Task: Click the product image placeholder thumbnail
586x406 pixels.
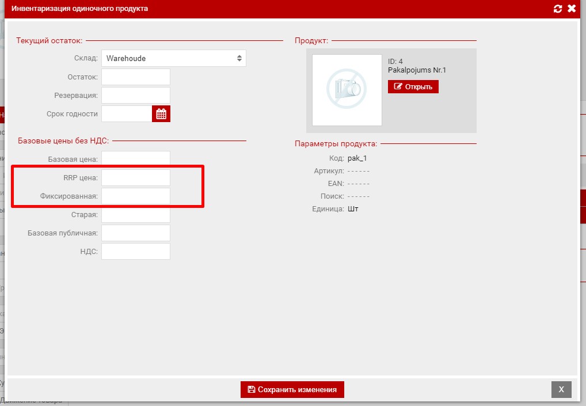Action: tap(347, 90)
